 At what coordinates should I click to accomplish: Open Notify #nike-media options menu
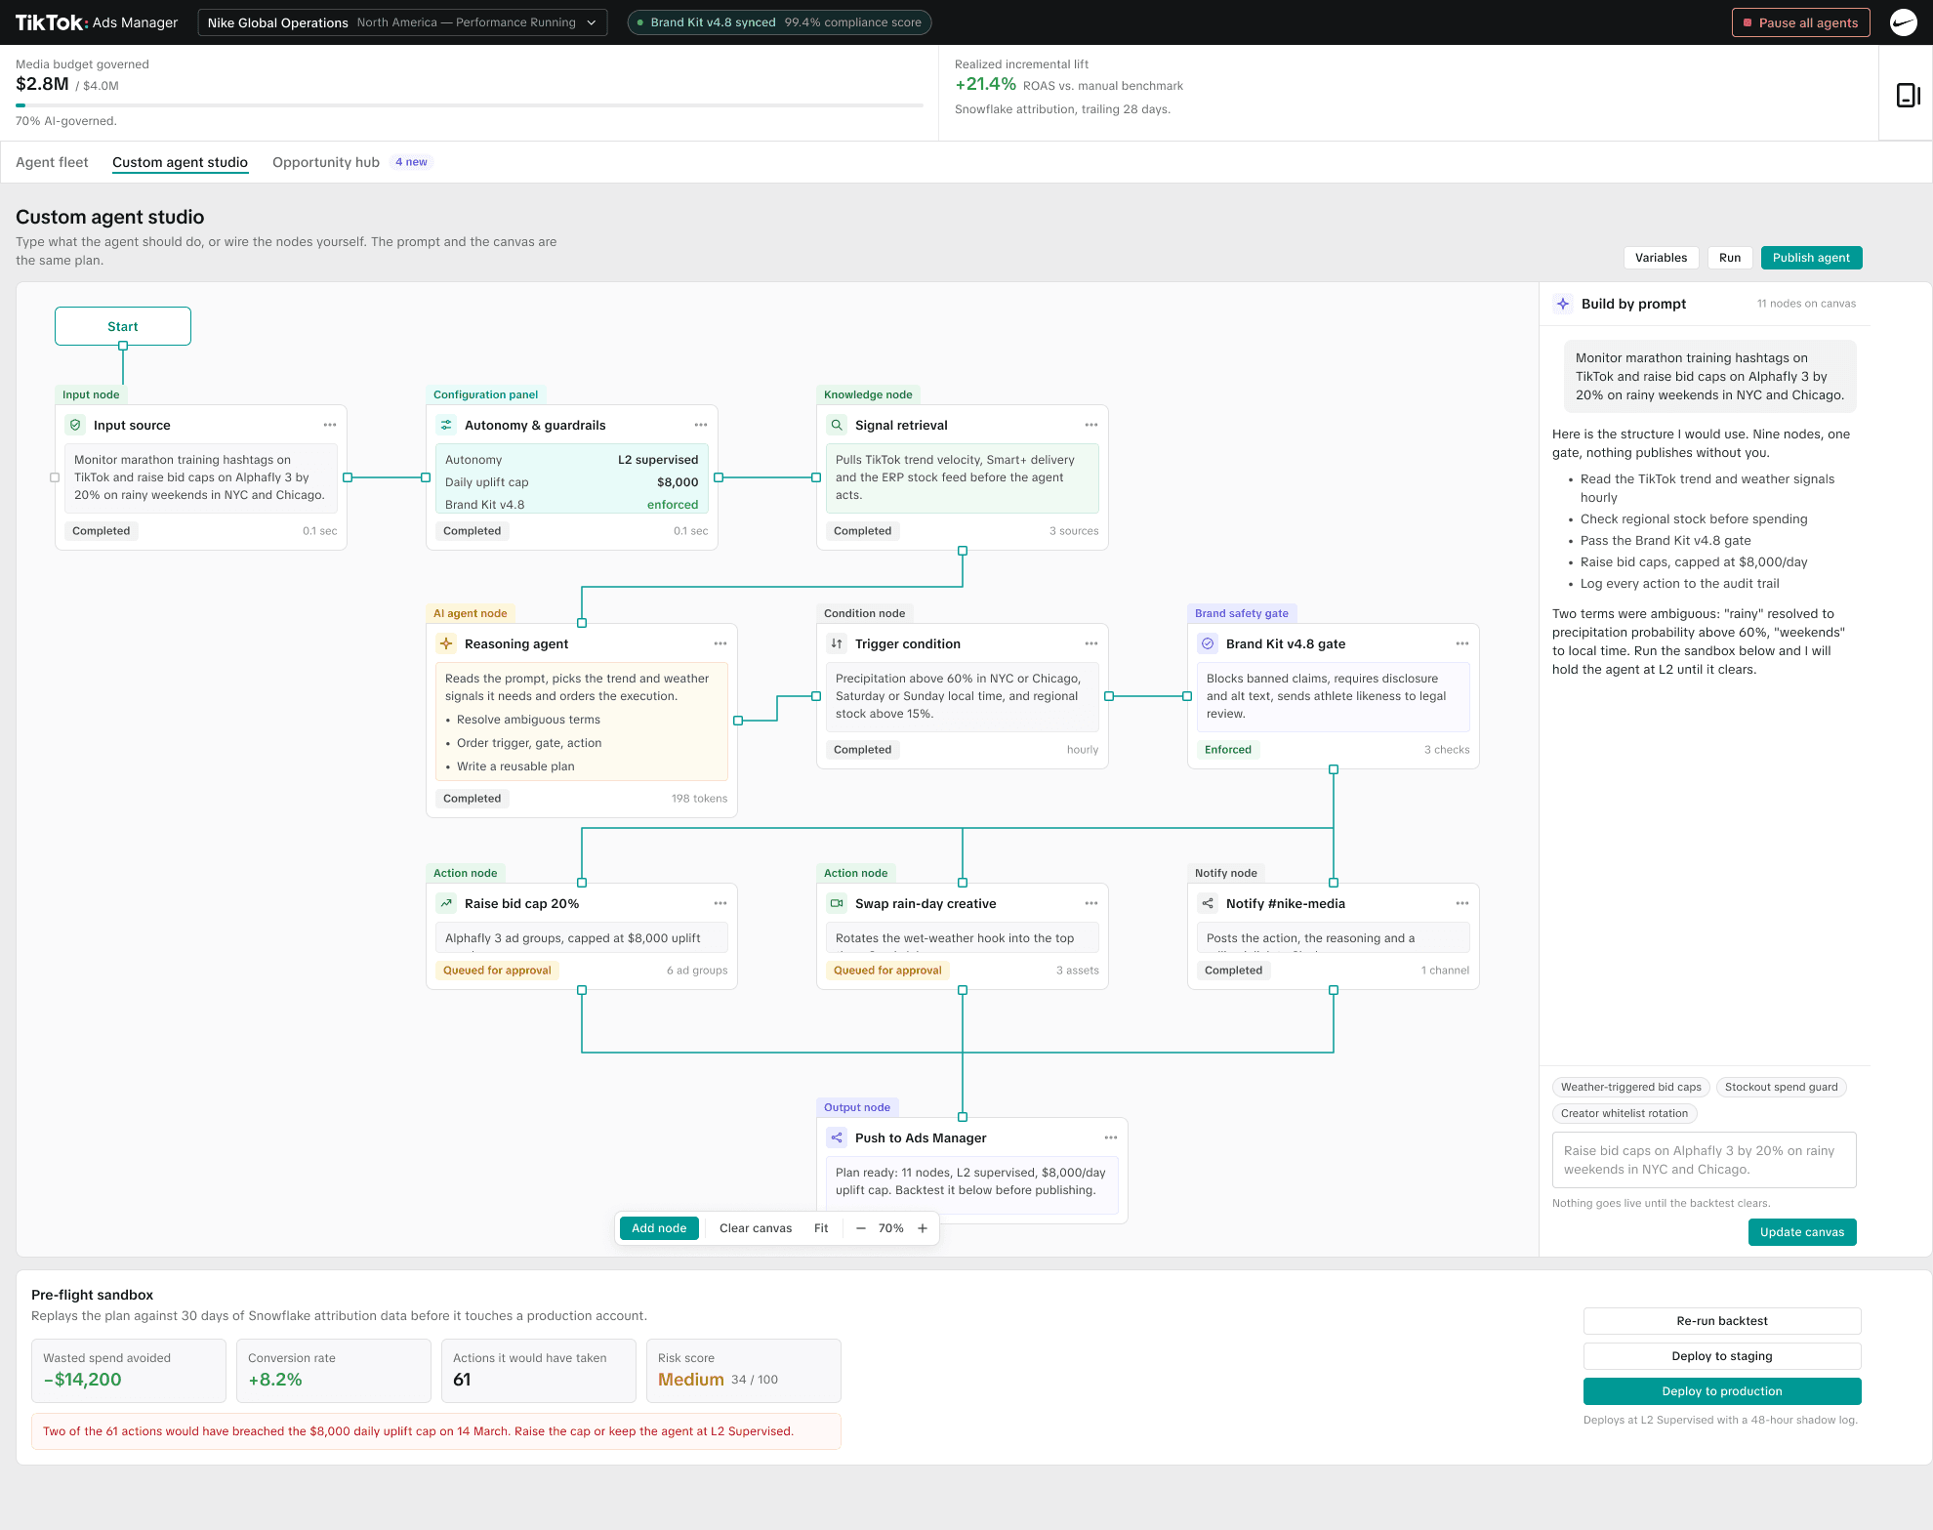point(1462,903)
